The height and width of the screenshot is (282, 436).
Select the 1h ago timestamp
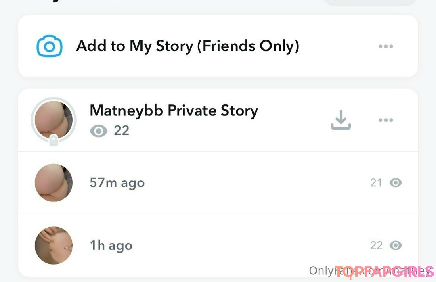[111, 245]
